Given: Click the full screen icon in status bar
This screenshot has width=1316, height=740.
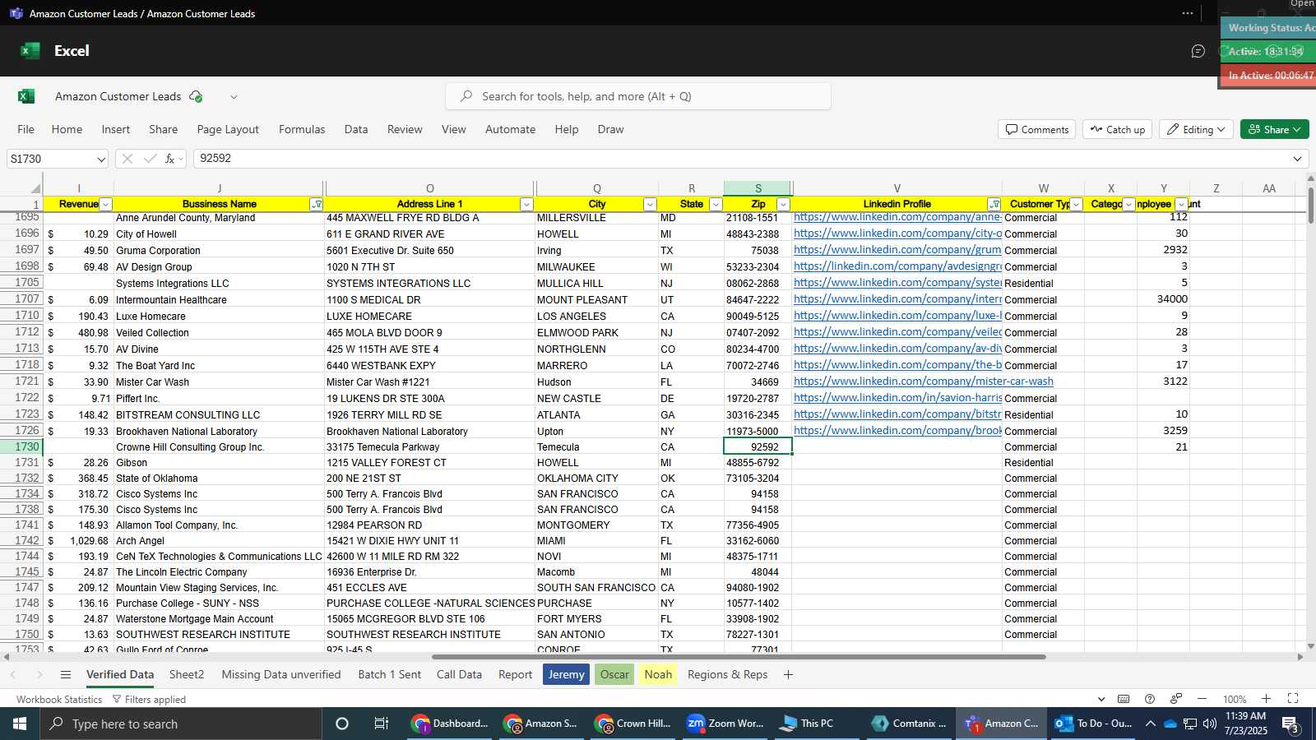Looking at the screenshot, I should [1292, 699].
